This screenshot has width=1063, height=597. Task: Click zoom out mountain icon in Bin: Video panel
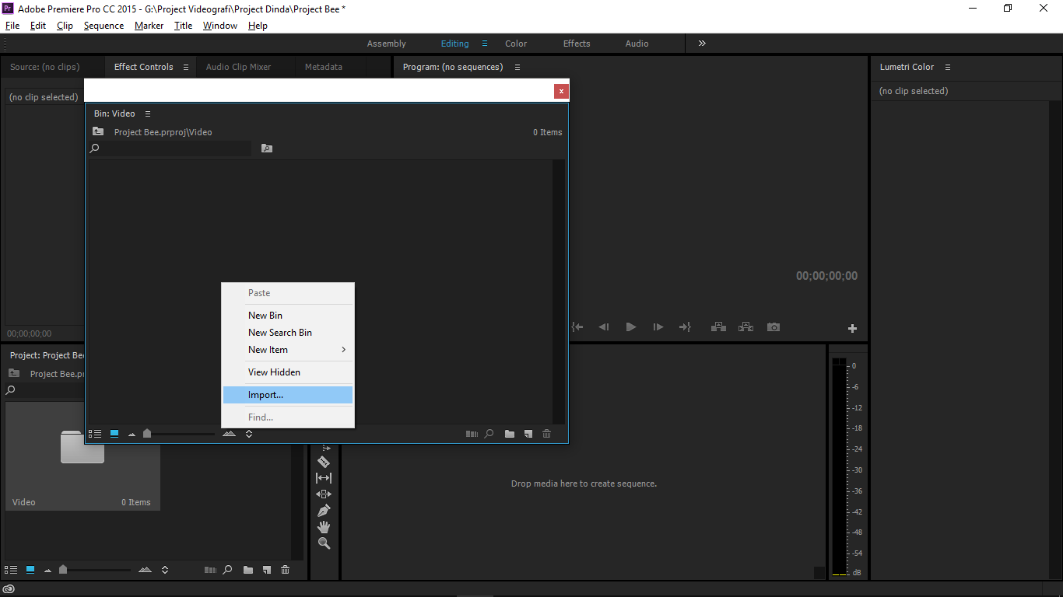tap(132, 435)
